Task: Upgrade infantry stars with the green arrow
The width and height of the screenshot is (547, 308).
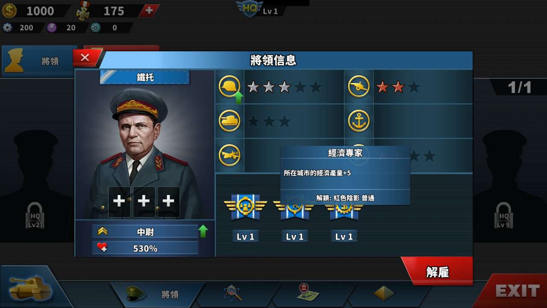Action: (239, 98)
